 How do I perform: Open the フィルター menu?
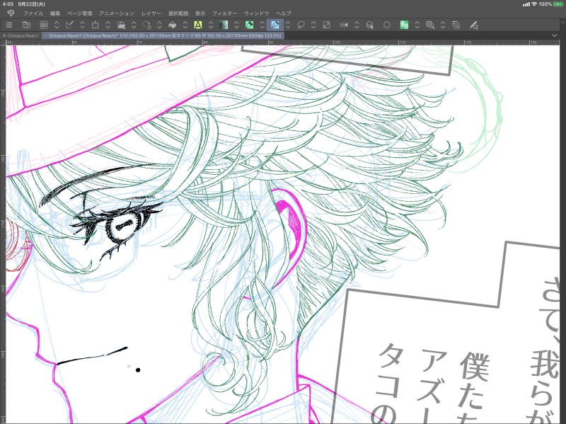point(224,13)
